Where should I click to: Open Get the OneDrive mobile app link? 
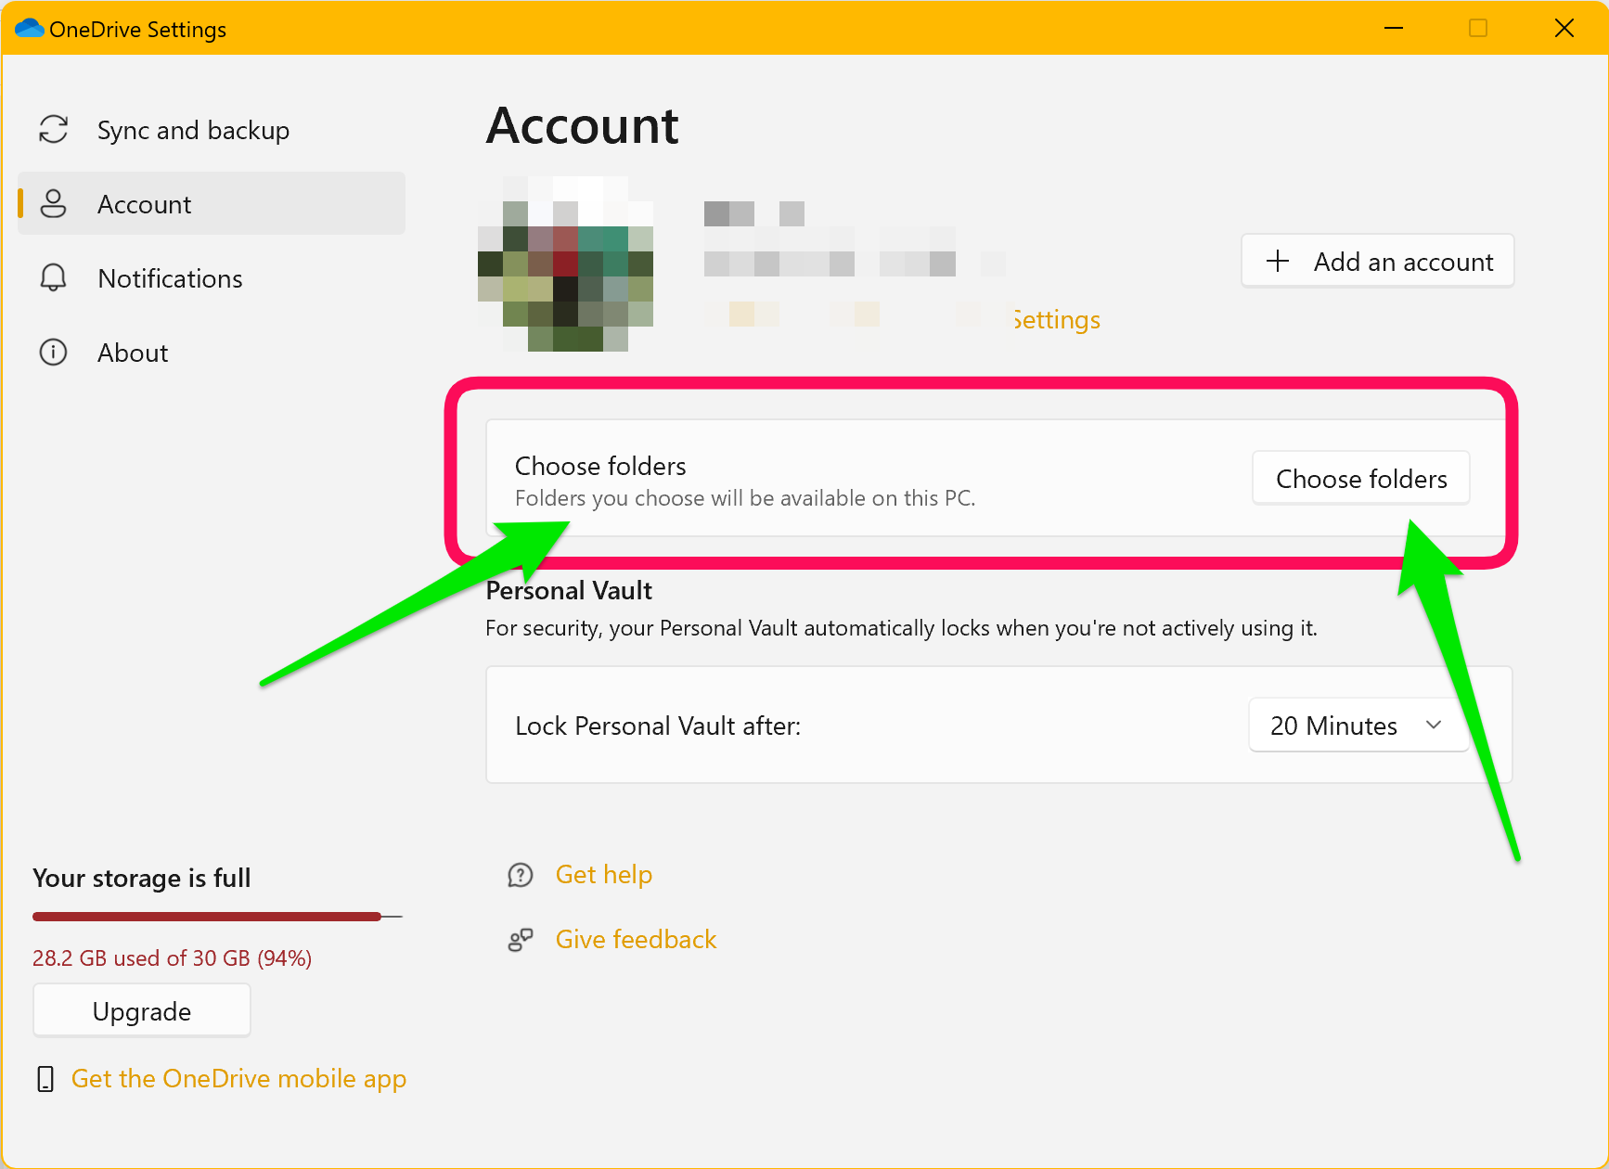pos(239,1079)
